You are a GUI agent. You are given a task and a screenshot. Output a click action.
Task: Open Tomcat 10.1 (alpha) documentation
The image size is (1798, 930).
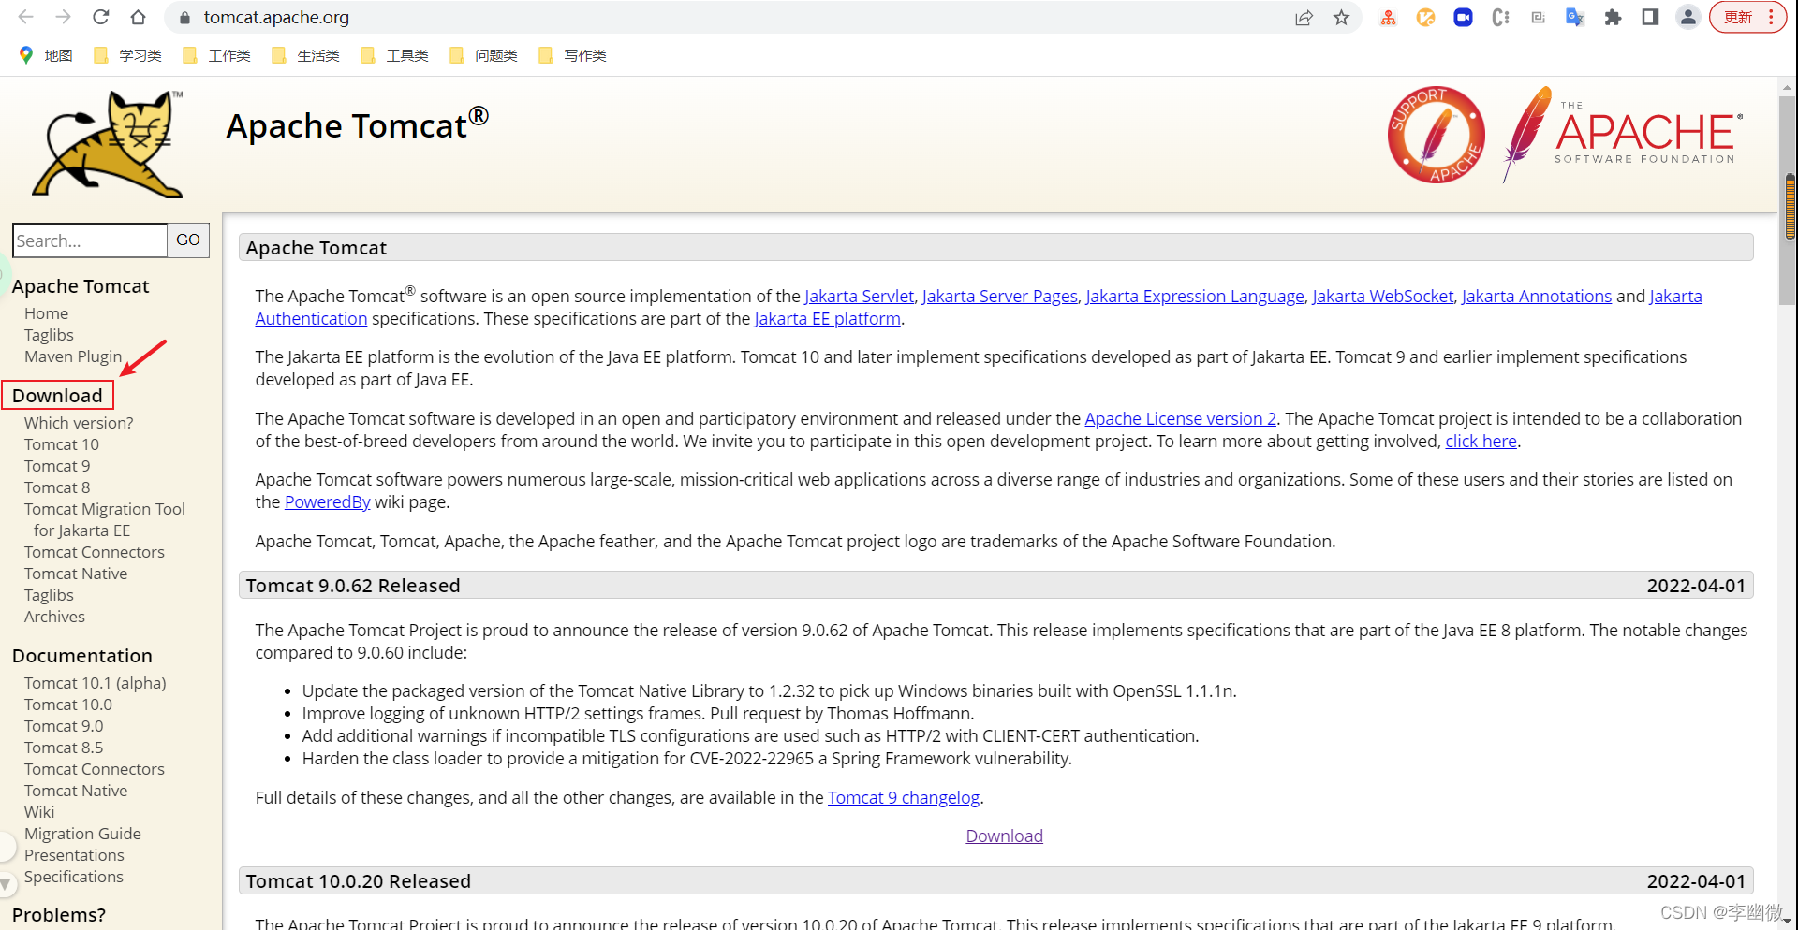[x=96, y=683]
